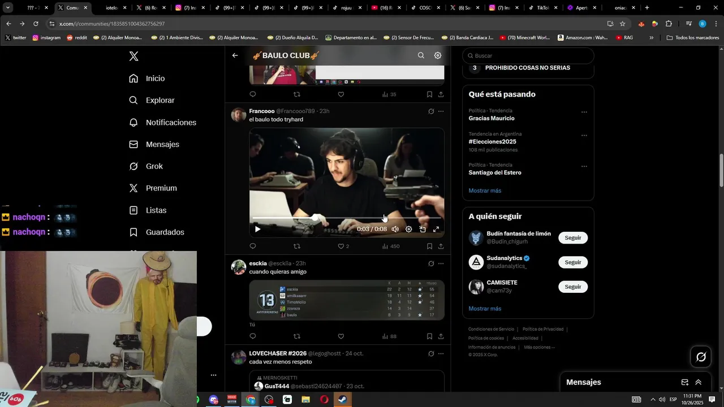Expand video to fullscreen
The width and height of the screenshot is (724, 407).
(436, 230)
